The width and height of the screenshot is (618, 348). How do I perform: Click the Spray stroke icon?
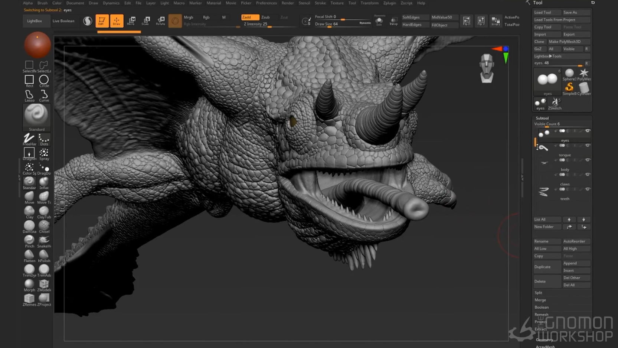(44, 153)
